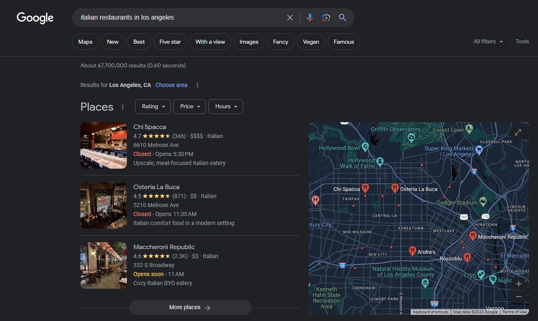
Task: Open Google Lens image search
Action: click(326, 18)
